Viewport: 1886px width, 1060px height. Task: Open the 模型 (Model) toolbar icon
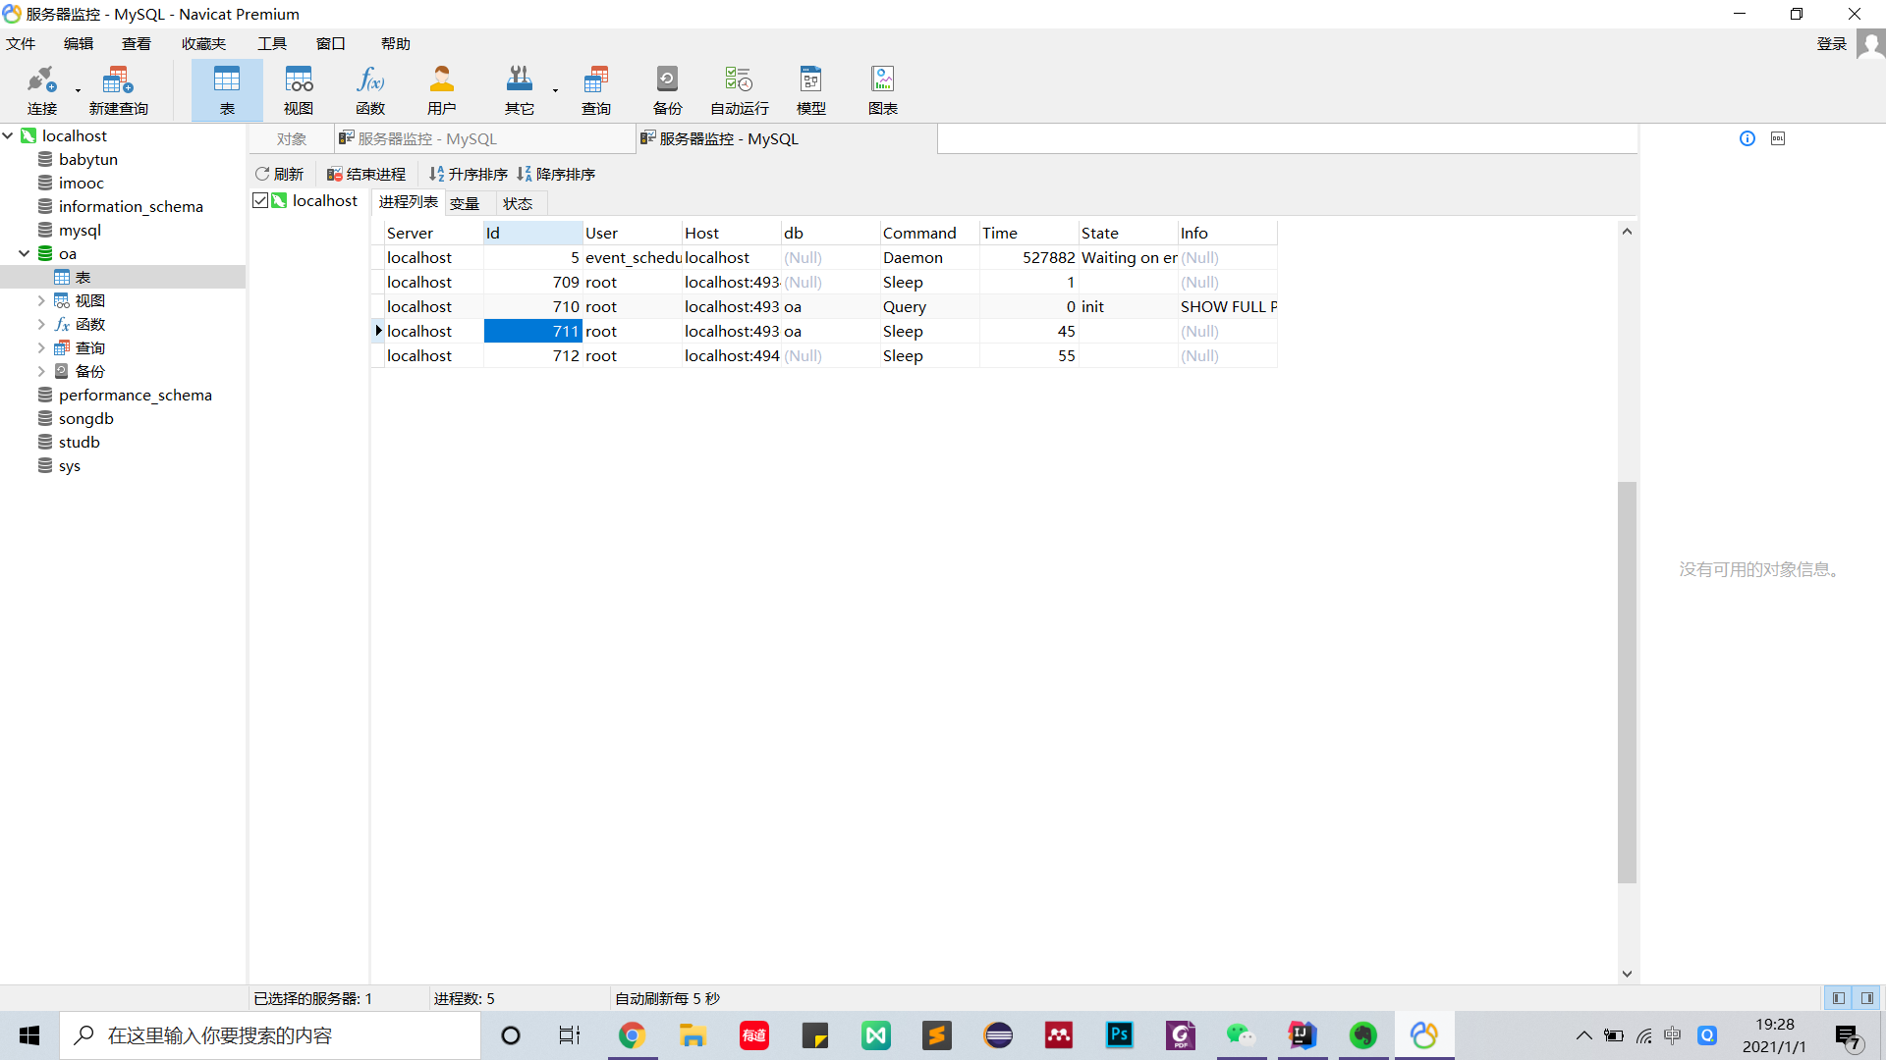810,89
